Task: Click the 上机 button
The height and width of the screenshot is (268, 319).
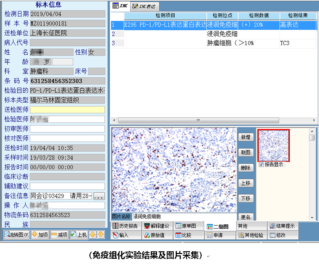Action: [x=78, y=235]
